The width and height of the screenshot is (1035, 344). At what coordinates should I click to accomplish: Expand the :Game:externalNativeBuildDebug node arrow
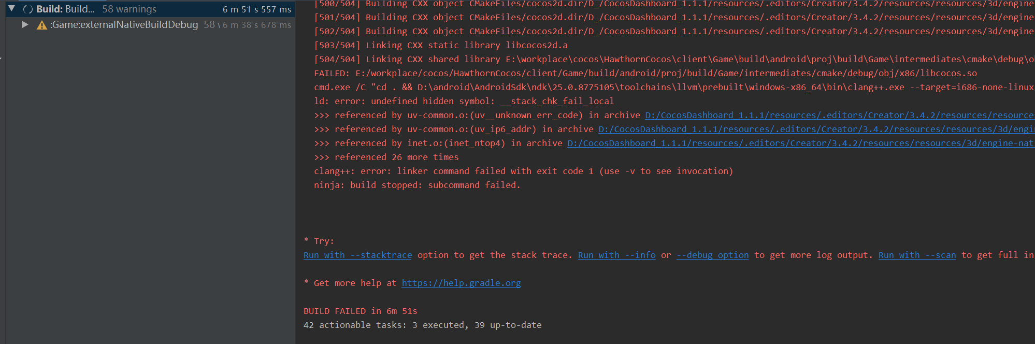[25, 24]
